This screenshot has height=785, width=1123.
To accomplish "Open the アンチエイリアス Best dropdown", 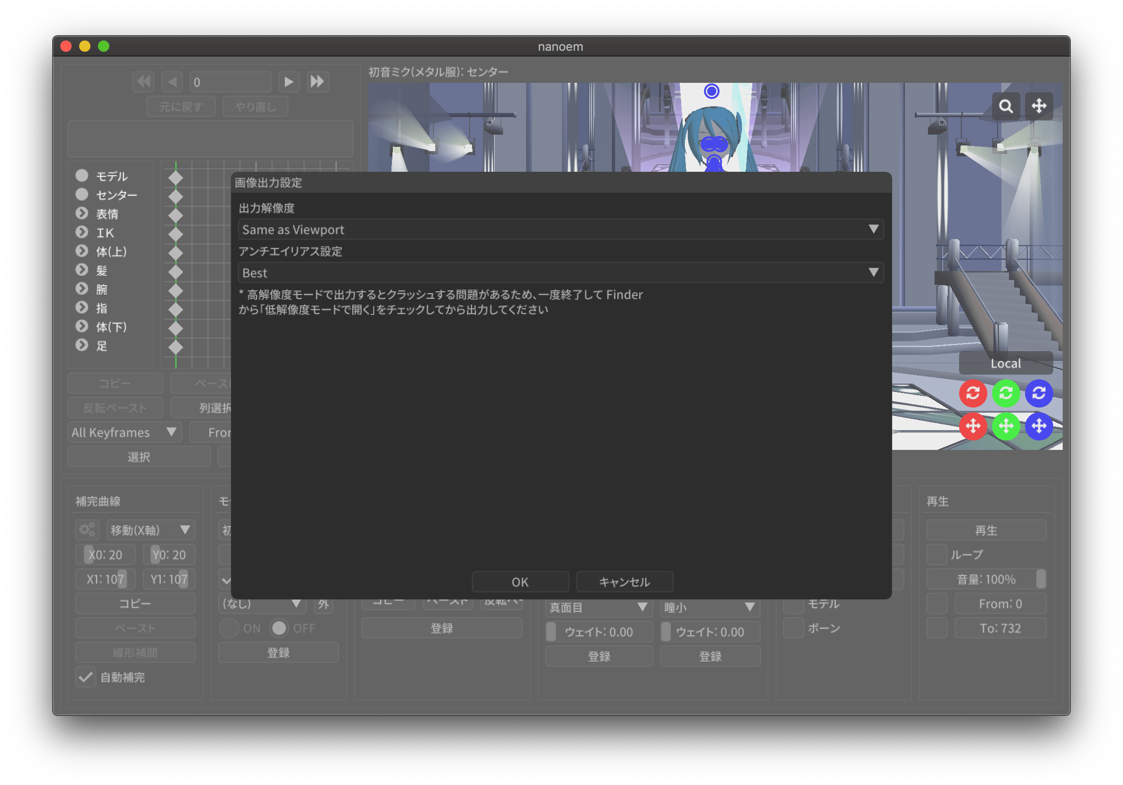I will [561, 273].
